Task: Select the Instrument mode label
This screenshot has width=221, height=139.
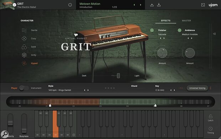Action: (x=36, y=88)
